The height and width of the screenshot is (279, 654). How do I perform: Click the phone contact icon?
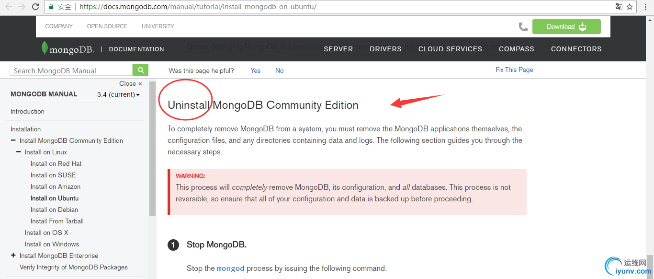[x=523, y=27]
